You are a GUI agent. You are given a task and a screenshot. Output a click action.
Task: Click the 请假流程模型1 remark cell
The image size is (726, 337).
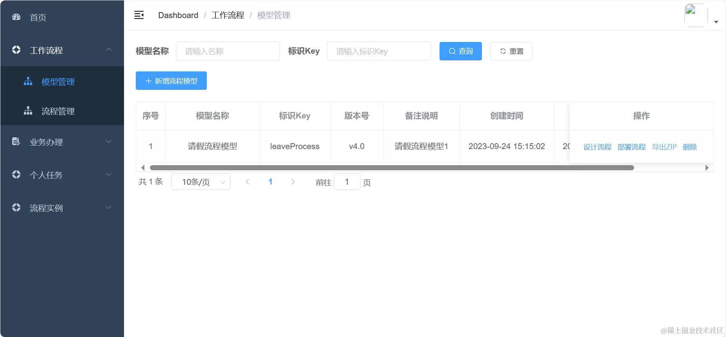(421, 146)
